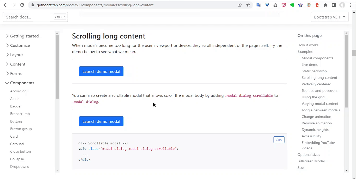This screenshot has height=179, width=356.
Task: Open the Card docs page
Action: tap(14, 136)
